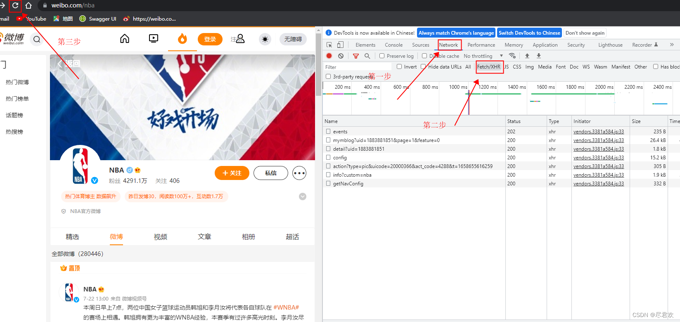Open the Application tab

pyautogui.click(x=545, y=45)
